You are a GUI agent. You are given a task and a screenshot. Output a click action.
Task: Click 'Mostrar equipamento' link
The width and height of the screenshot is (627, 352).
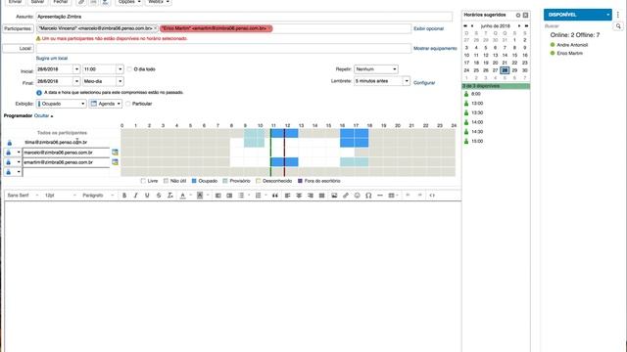coord(435,48)
